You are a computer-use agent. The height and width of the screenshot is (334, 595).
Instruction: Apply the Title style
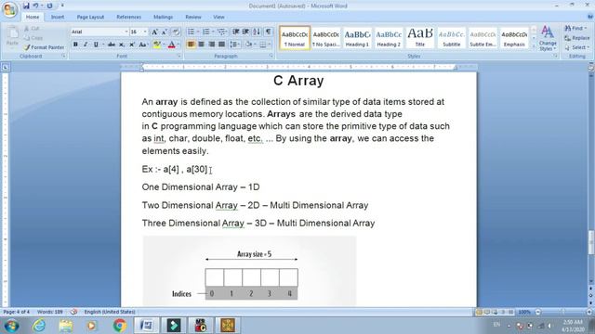tap(420, 38)
